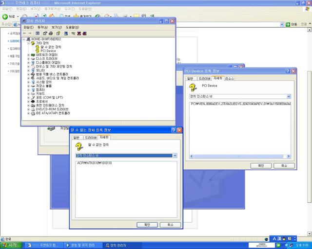The width and height of the screenshot is (312, 249).
Task: Click the green Go arrow in IE address bar
Action: pyautogui.click(x=288, y=24)
